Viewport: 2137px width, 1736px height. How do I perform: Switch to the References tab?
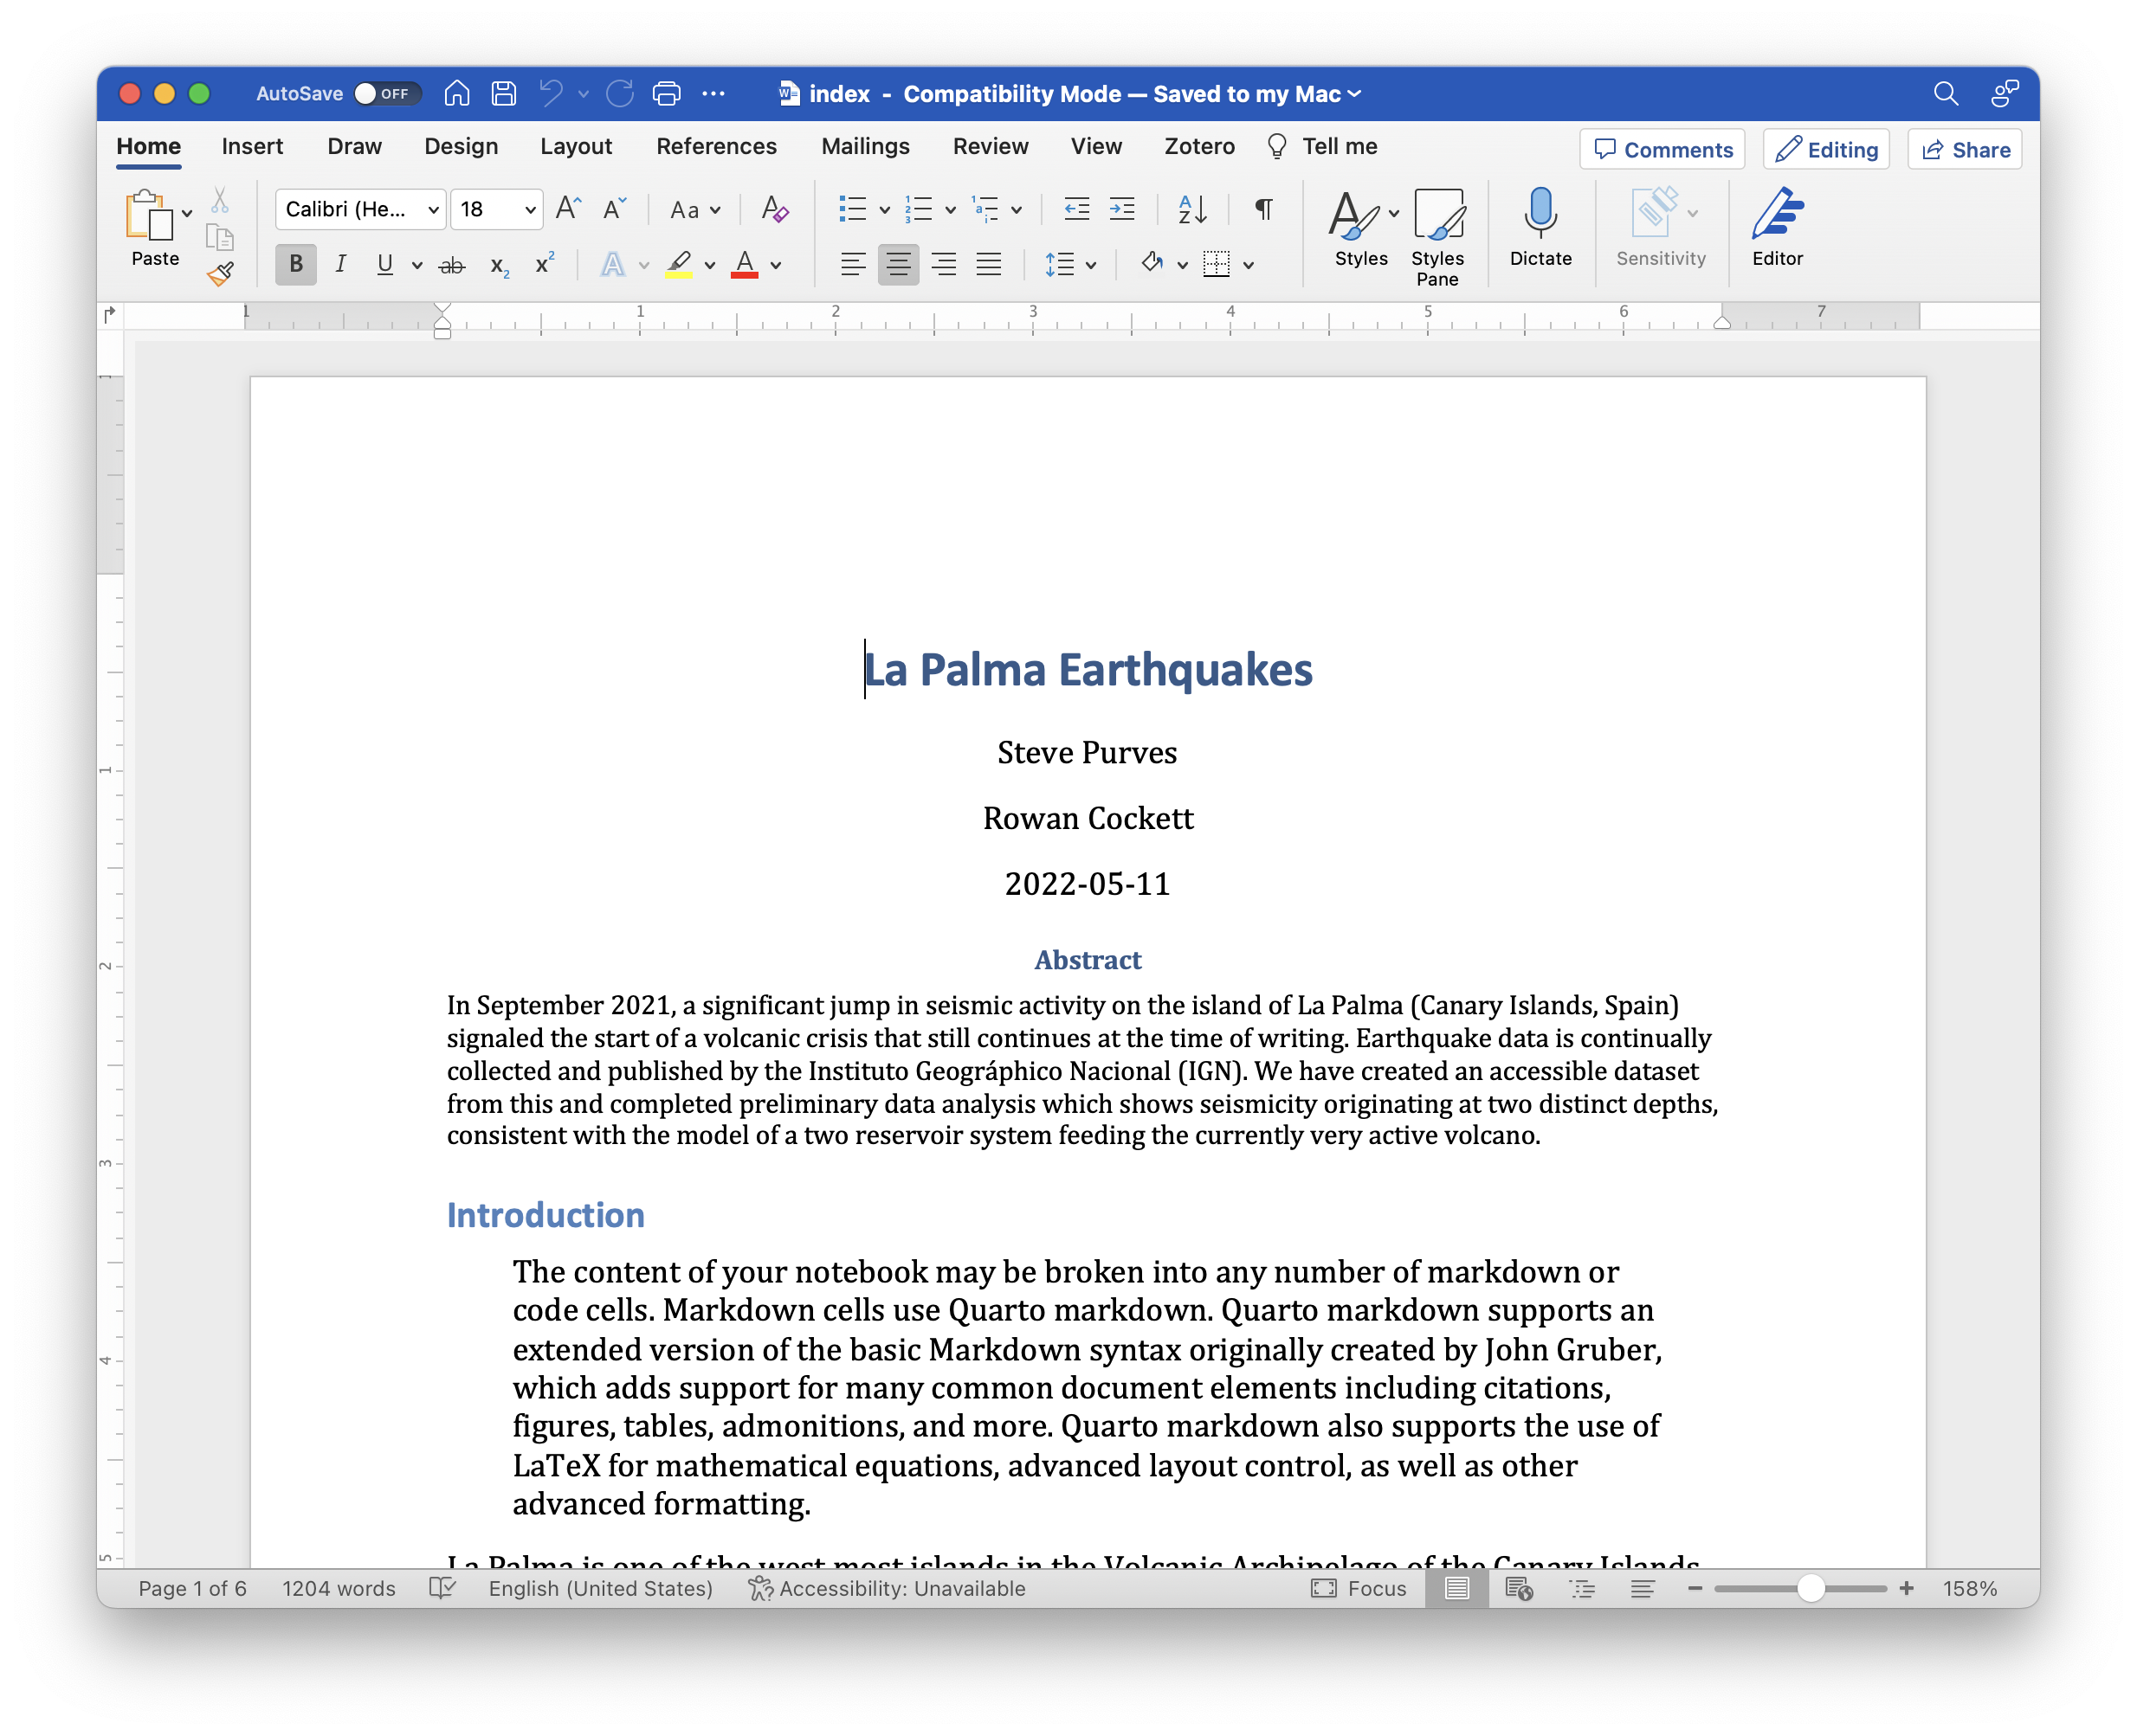[716, 146]
